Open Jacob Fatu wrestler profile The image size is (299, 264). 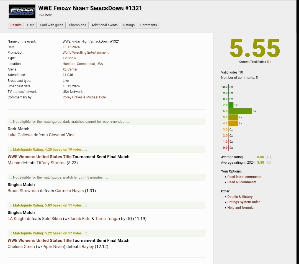point(80,218)
